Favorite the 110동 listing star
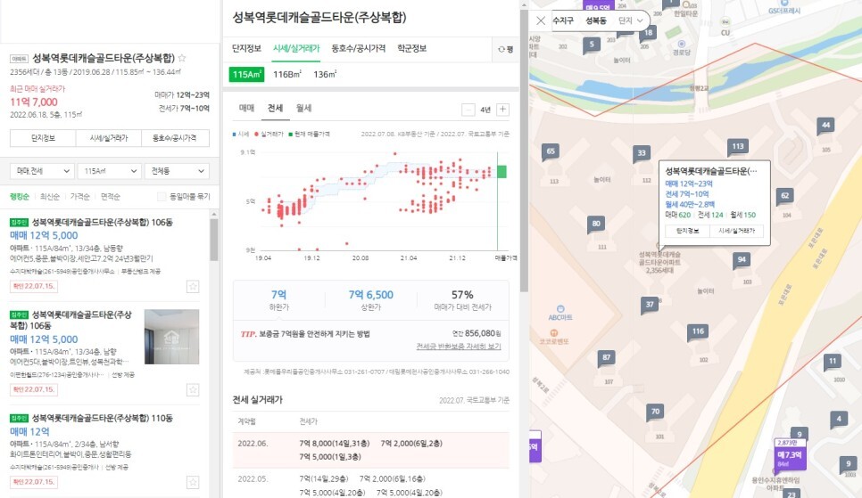The width and height of the screenshot is (862, 498). pos(193,482)
